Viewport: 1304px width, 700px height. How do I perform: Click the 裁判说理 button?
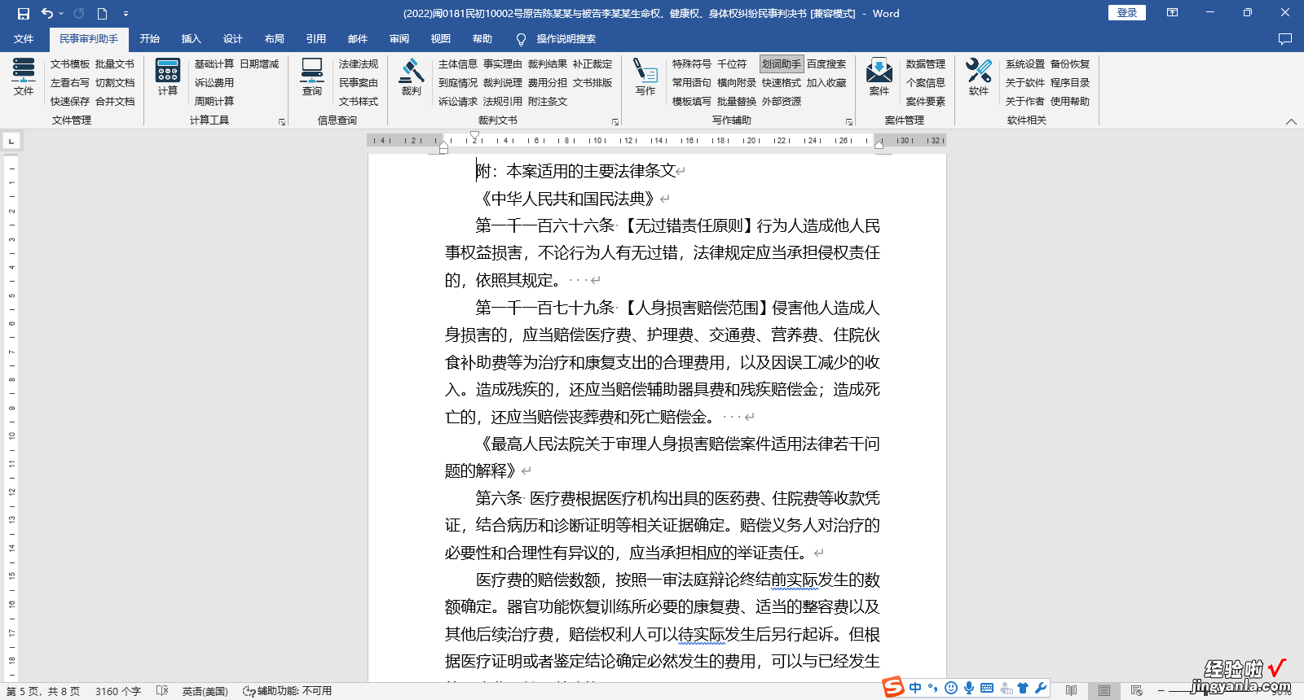click(503, 82)
